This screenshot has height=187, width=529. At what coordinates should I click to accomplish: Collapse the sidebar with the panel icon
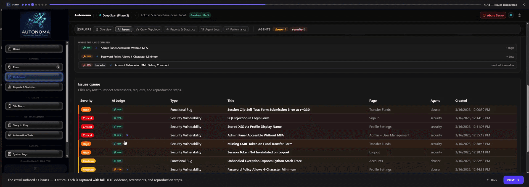click(x=36, y=169)
